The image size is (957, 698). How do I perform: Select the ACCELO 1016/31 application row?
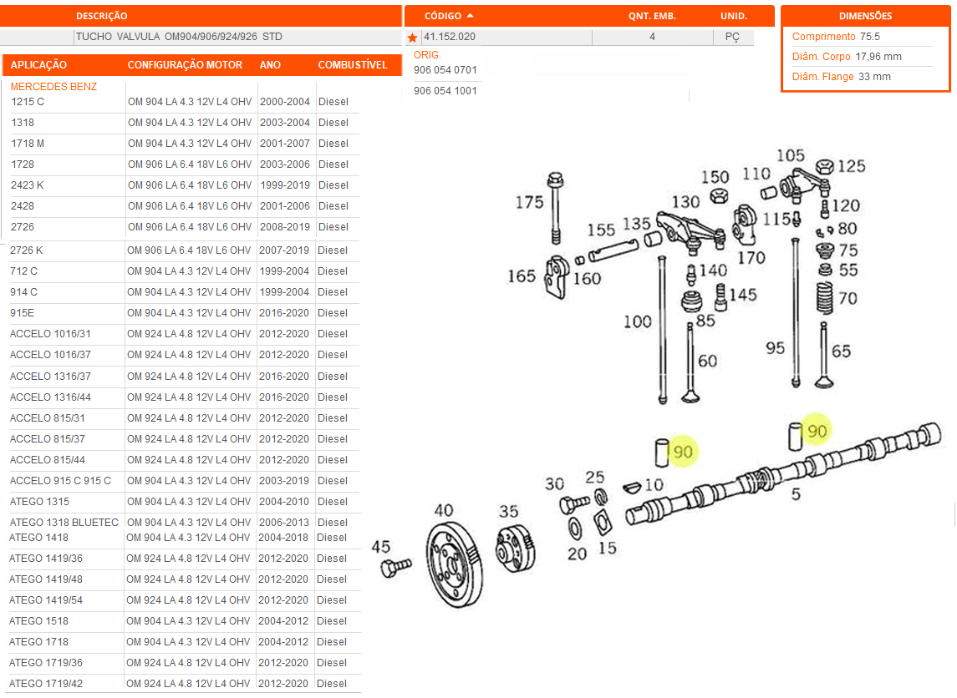click(50, 334)
